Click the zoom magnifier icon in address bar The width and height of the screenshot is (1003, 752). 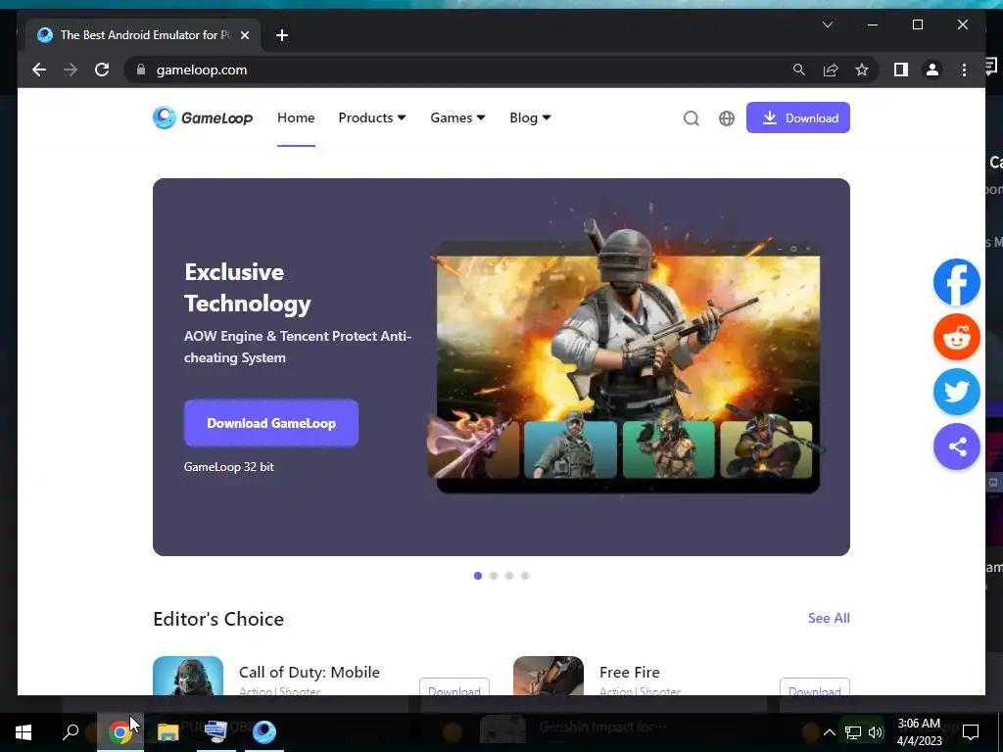point(799,70)
